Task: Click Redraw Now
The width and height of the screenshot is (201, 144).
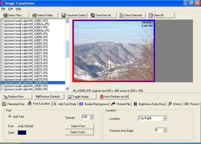Action: point(17,97)
